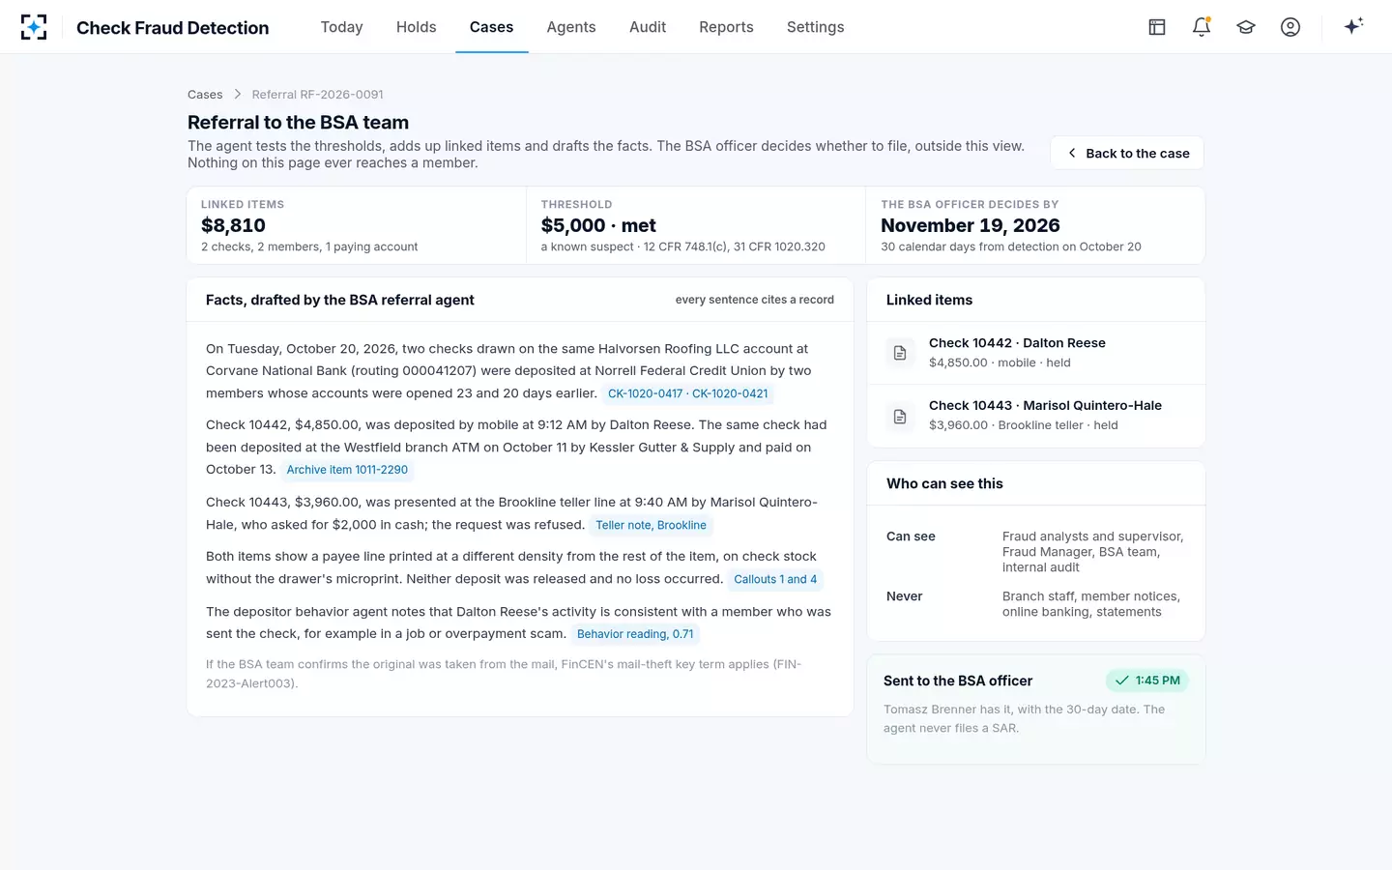Click the Cases breadcrumb link
The width and height of the screenshot is (1392, 870).
pyautogui.click(x=205, y=95)
